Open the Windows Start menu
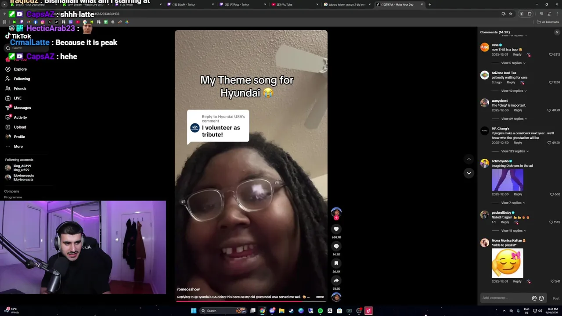 (x=194, y=311)
